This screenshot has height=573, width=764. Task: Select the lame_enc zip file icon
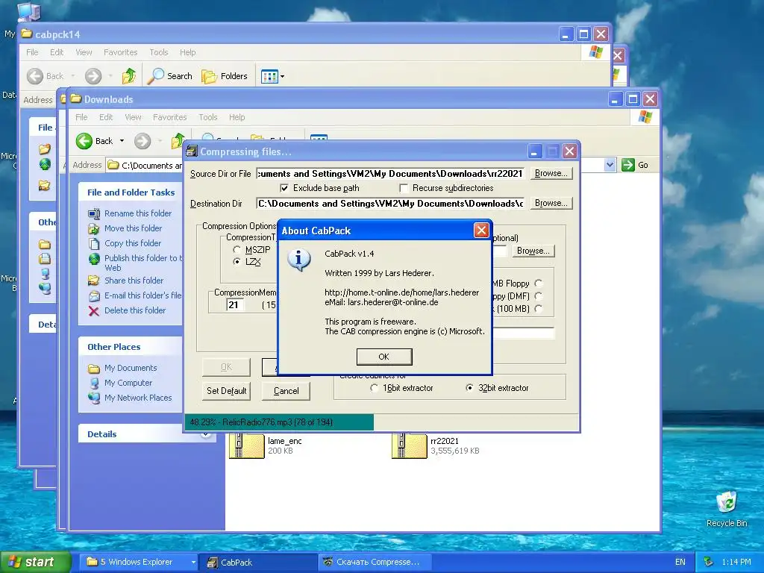pyautogui.click(x=246, y=446)
